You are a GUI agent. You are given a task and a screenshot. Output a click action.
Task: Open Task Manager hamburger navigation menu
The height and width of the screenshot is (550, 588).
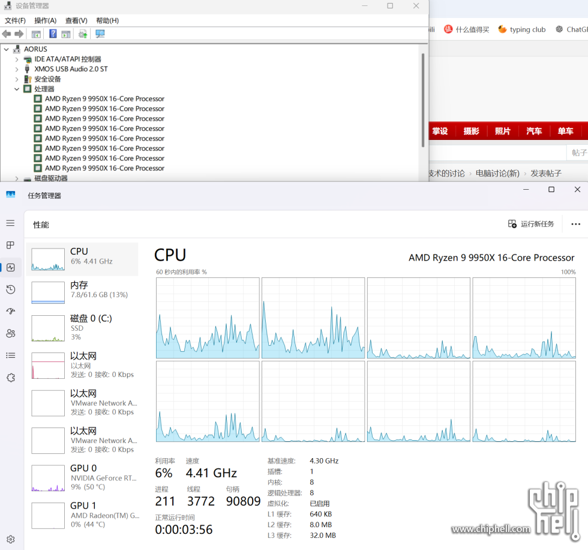11,223
